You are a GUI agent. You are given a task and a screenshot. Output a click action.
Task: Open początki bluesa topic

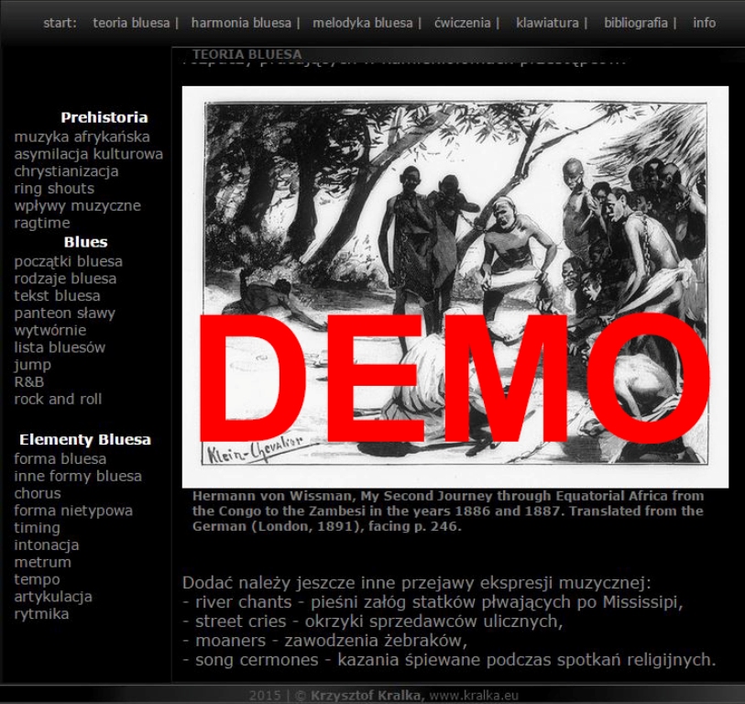click(69, 261)
